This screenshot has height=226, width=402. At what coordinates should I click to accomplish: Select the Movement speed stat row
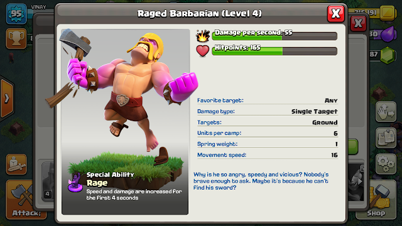point(268,155)
